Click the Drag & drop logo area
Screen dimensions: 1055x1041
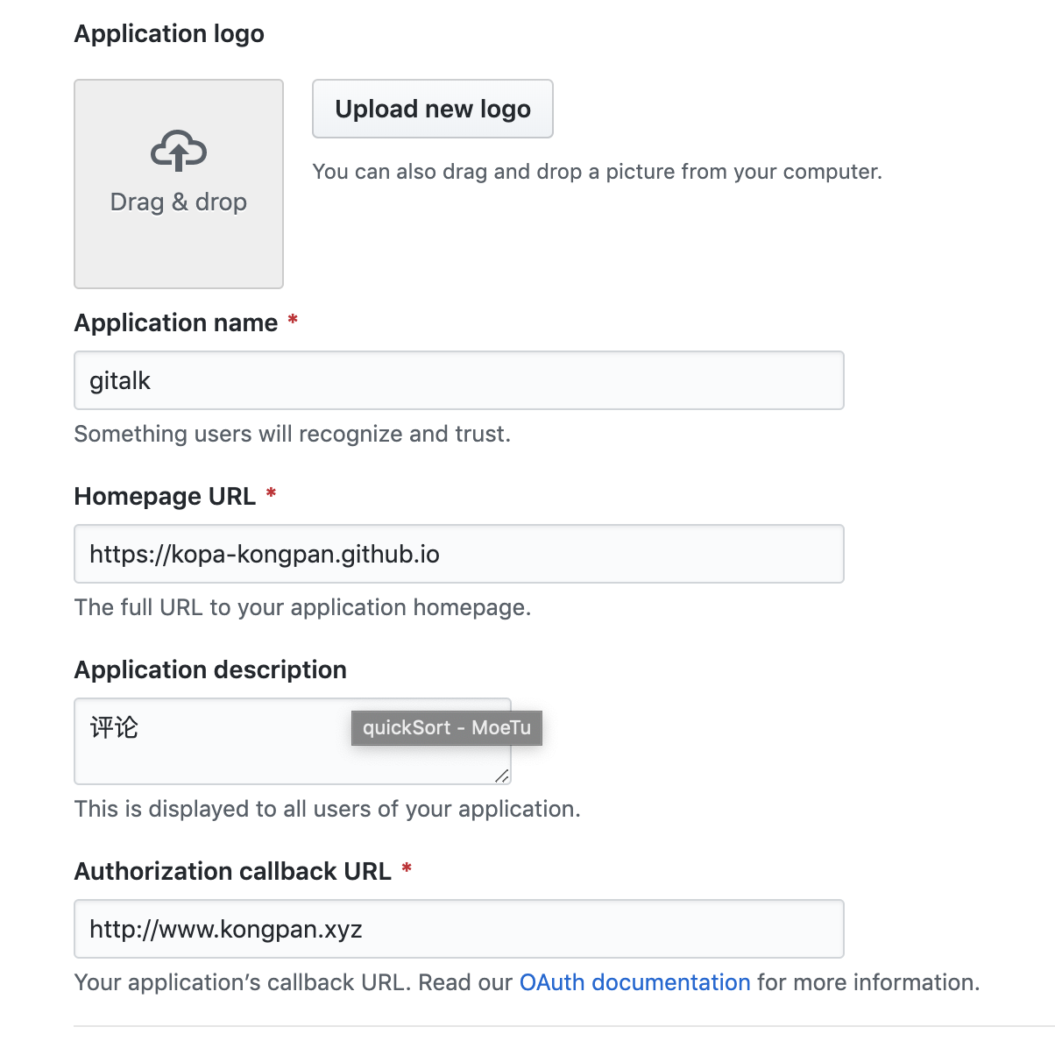[x=178, y=183]
